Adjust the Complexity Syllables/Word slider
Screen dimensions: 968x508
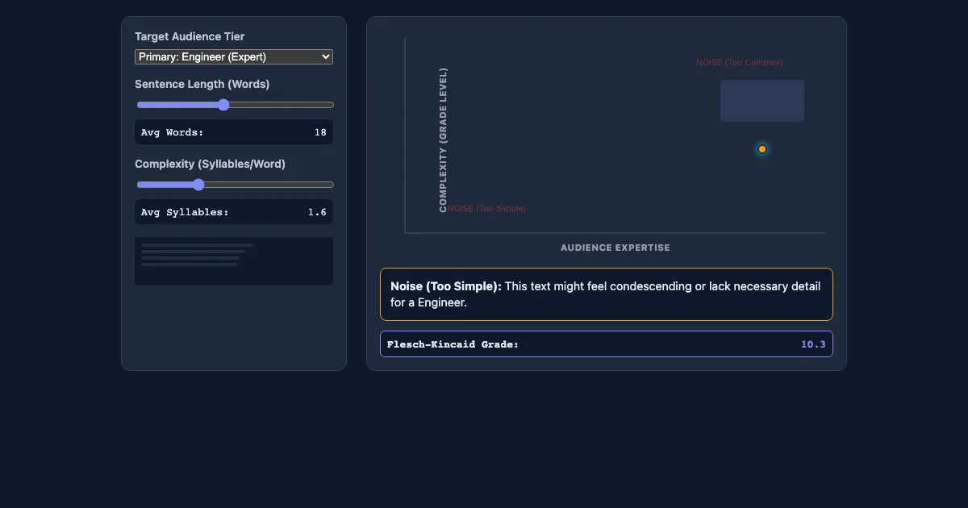(x=235, y=185)
